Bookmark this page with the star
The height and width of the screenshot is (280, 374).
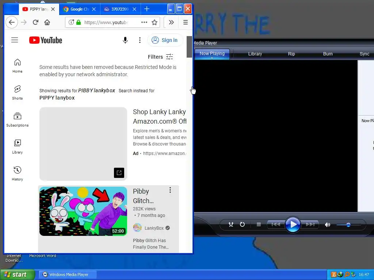coord(154,22)
